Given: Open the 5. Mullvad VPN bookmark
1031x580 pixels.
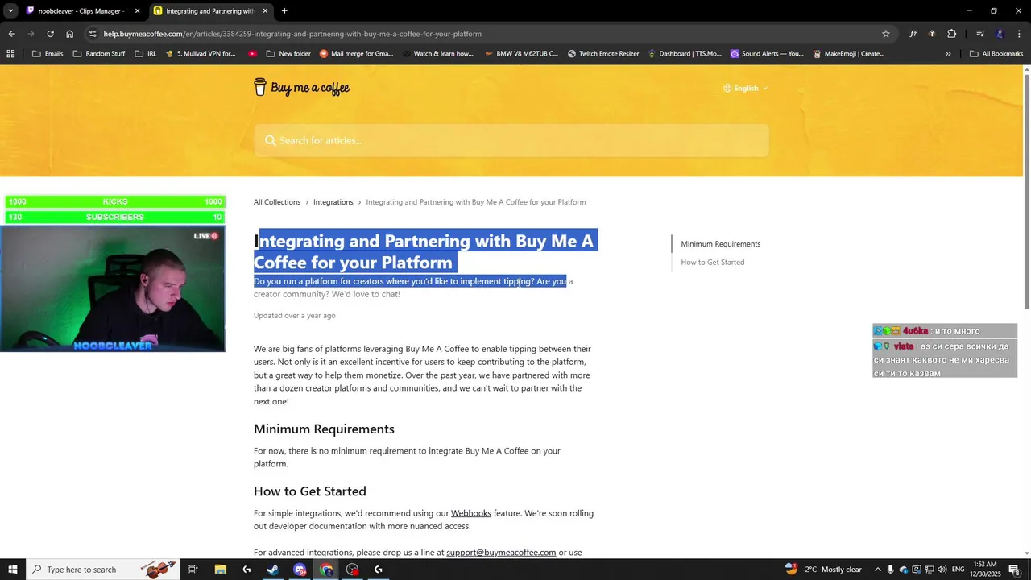Looking at the screenshot, I should click(x=201, y=54).
